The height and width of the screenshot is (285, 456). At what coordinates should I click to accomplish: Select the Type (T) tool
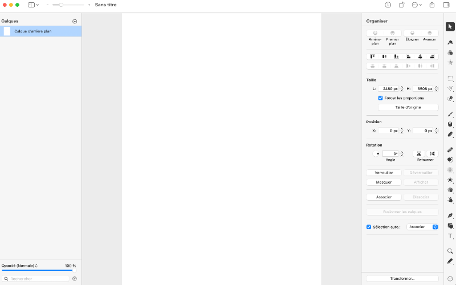pyautogui.click(x=450, y=236)
